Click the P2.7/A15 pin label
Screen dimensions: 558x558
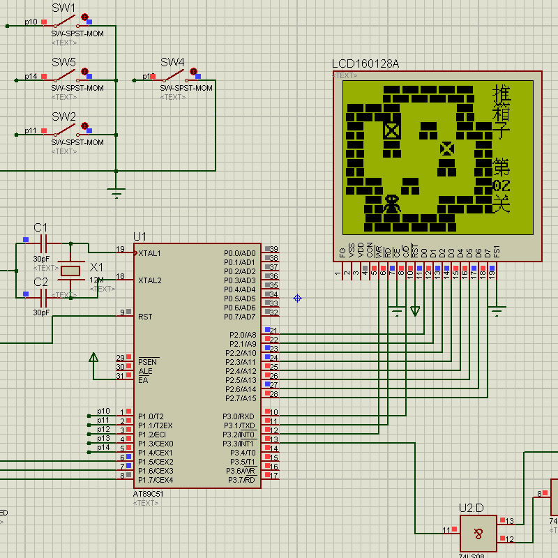[241, 398]
